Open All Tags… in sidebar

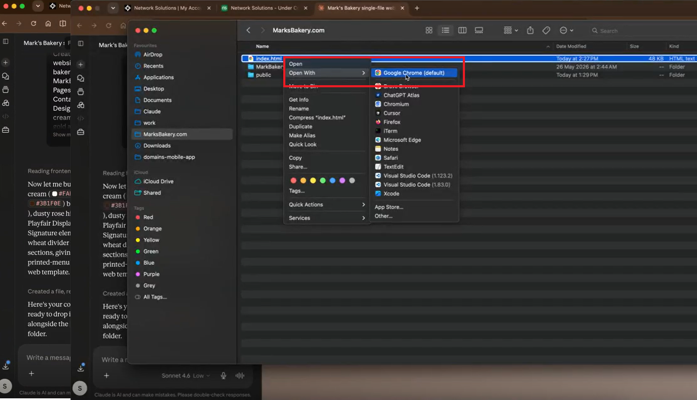click(x=155, y=297)
